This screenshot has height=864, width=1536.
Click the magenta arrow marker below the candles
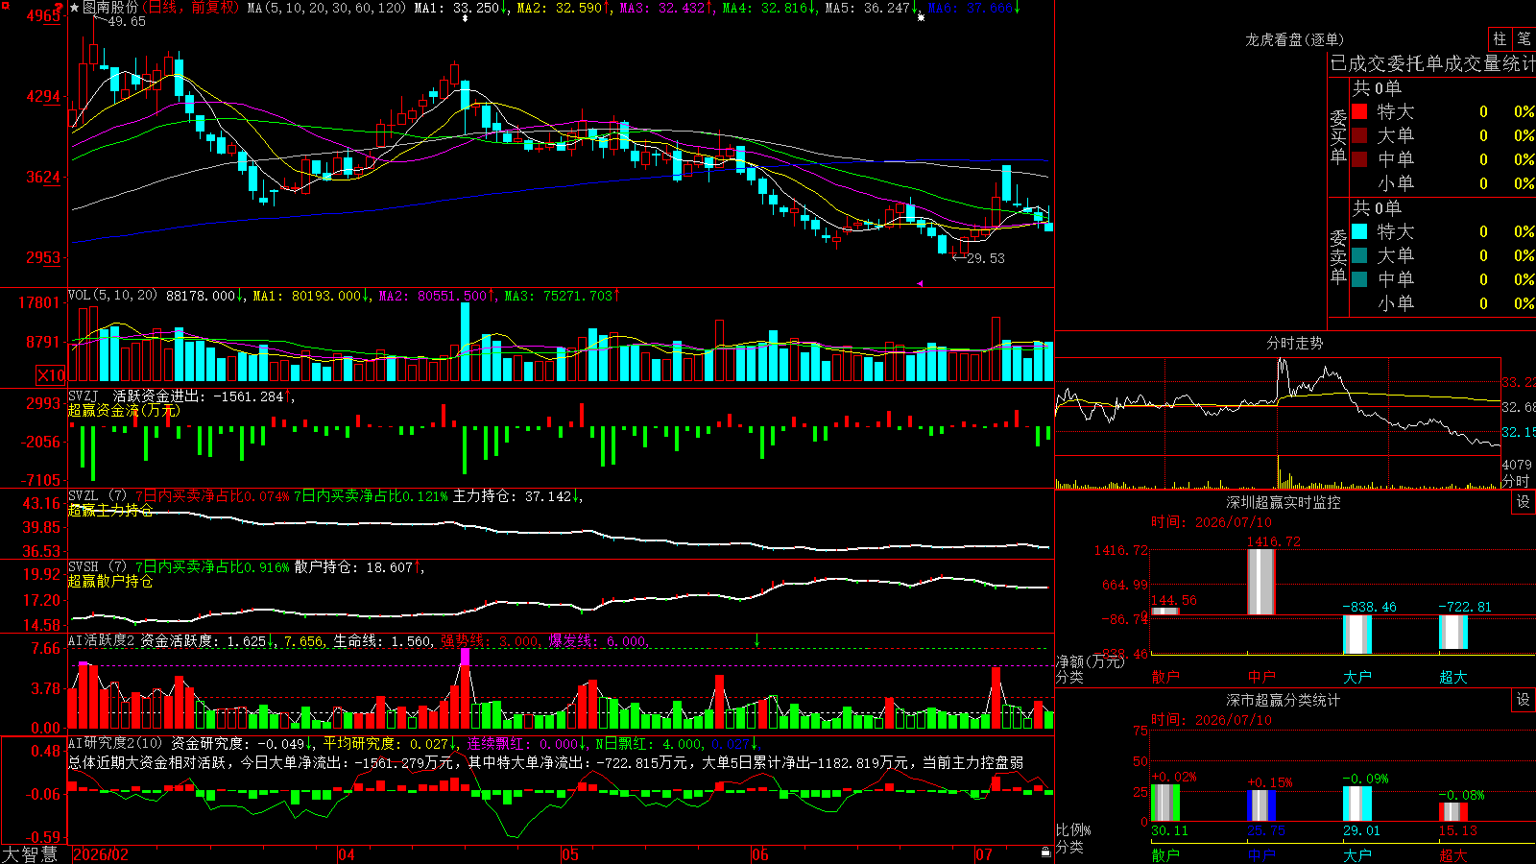pyautogui.click(x=920, y=283)
